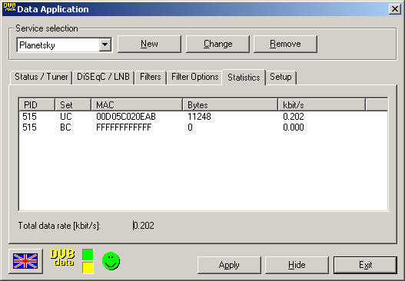This screenshot has height=281, width=405.
Task: Click the DVB title bar application icon
Action: coord(9,8)
